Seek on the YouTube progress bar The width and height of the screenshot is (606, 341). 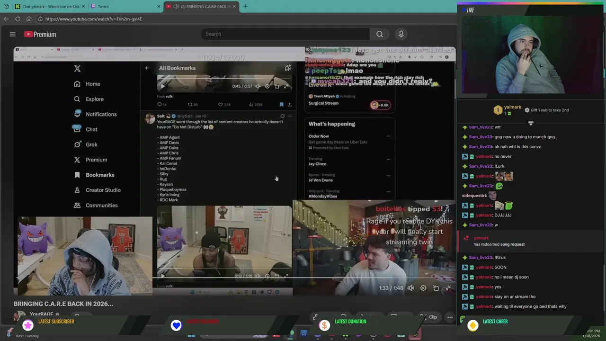(235, 278)
